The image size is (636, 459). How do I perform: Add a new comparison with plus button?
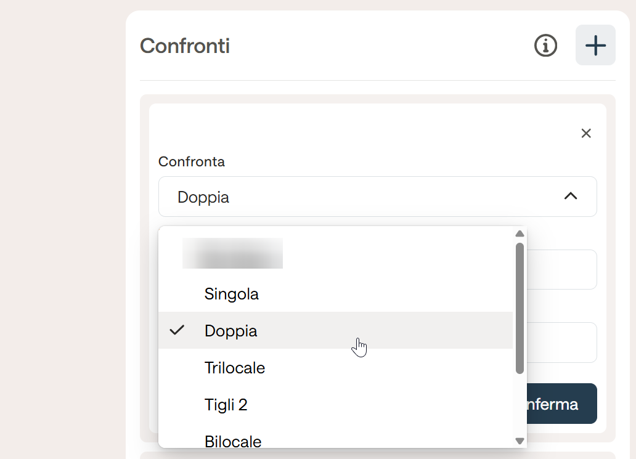tap(595, 45)
